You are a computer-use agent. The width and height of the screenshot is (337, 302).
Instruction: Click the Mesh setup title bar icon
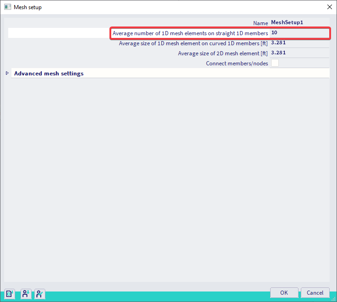(7, 7)
